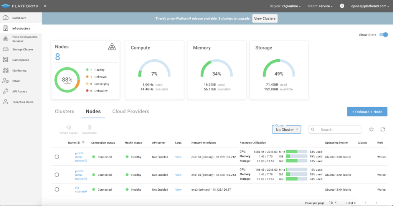The height and width of the screenshot is (206, 393).
Task: Open Dashboard from the sidebar
Action: coord(19,18)
